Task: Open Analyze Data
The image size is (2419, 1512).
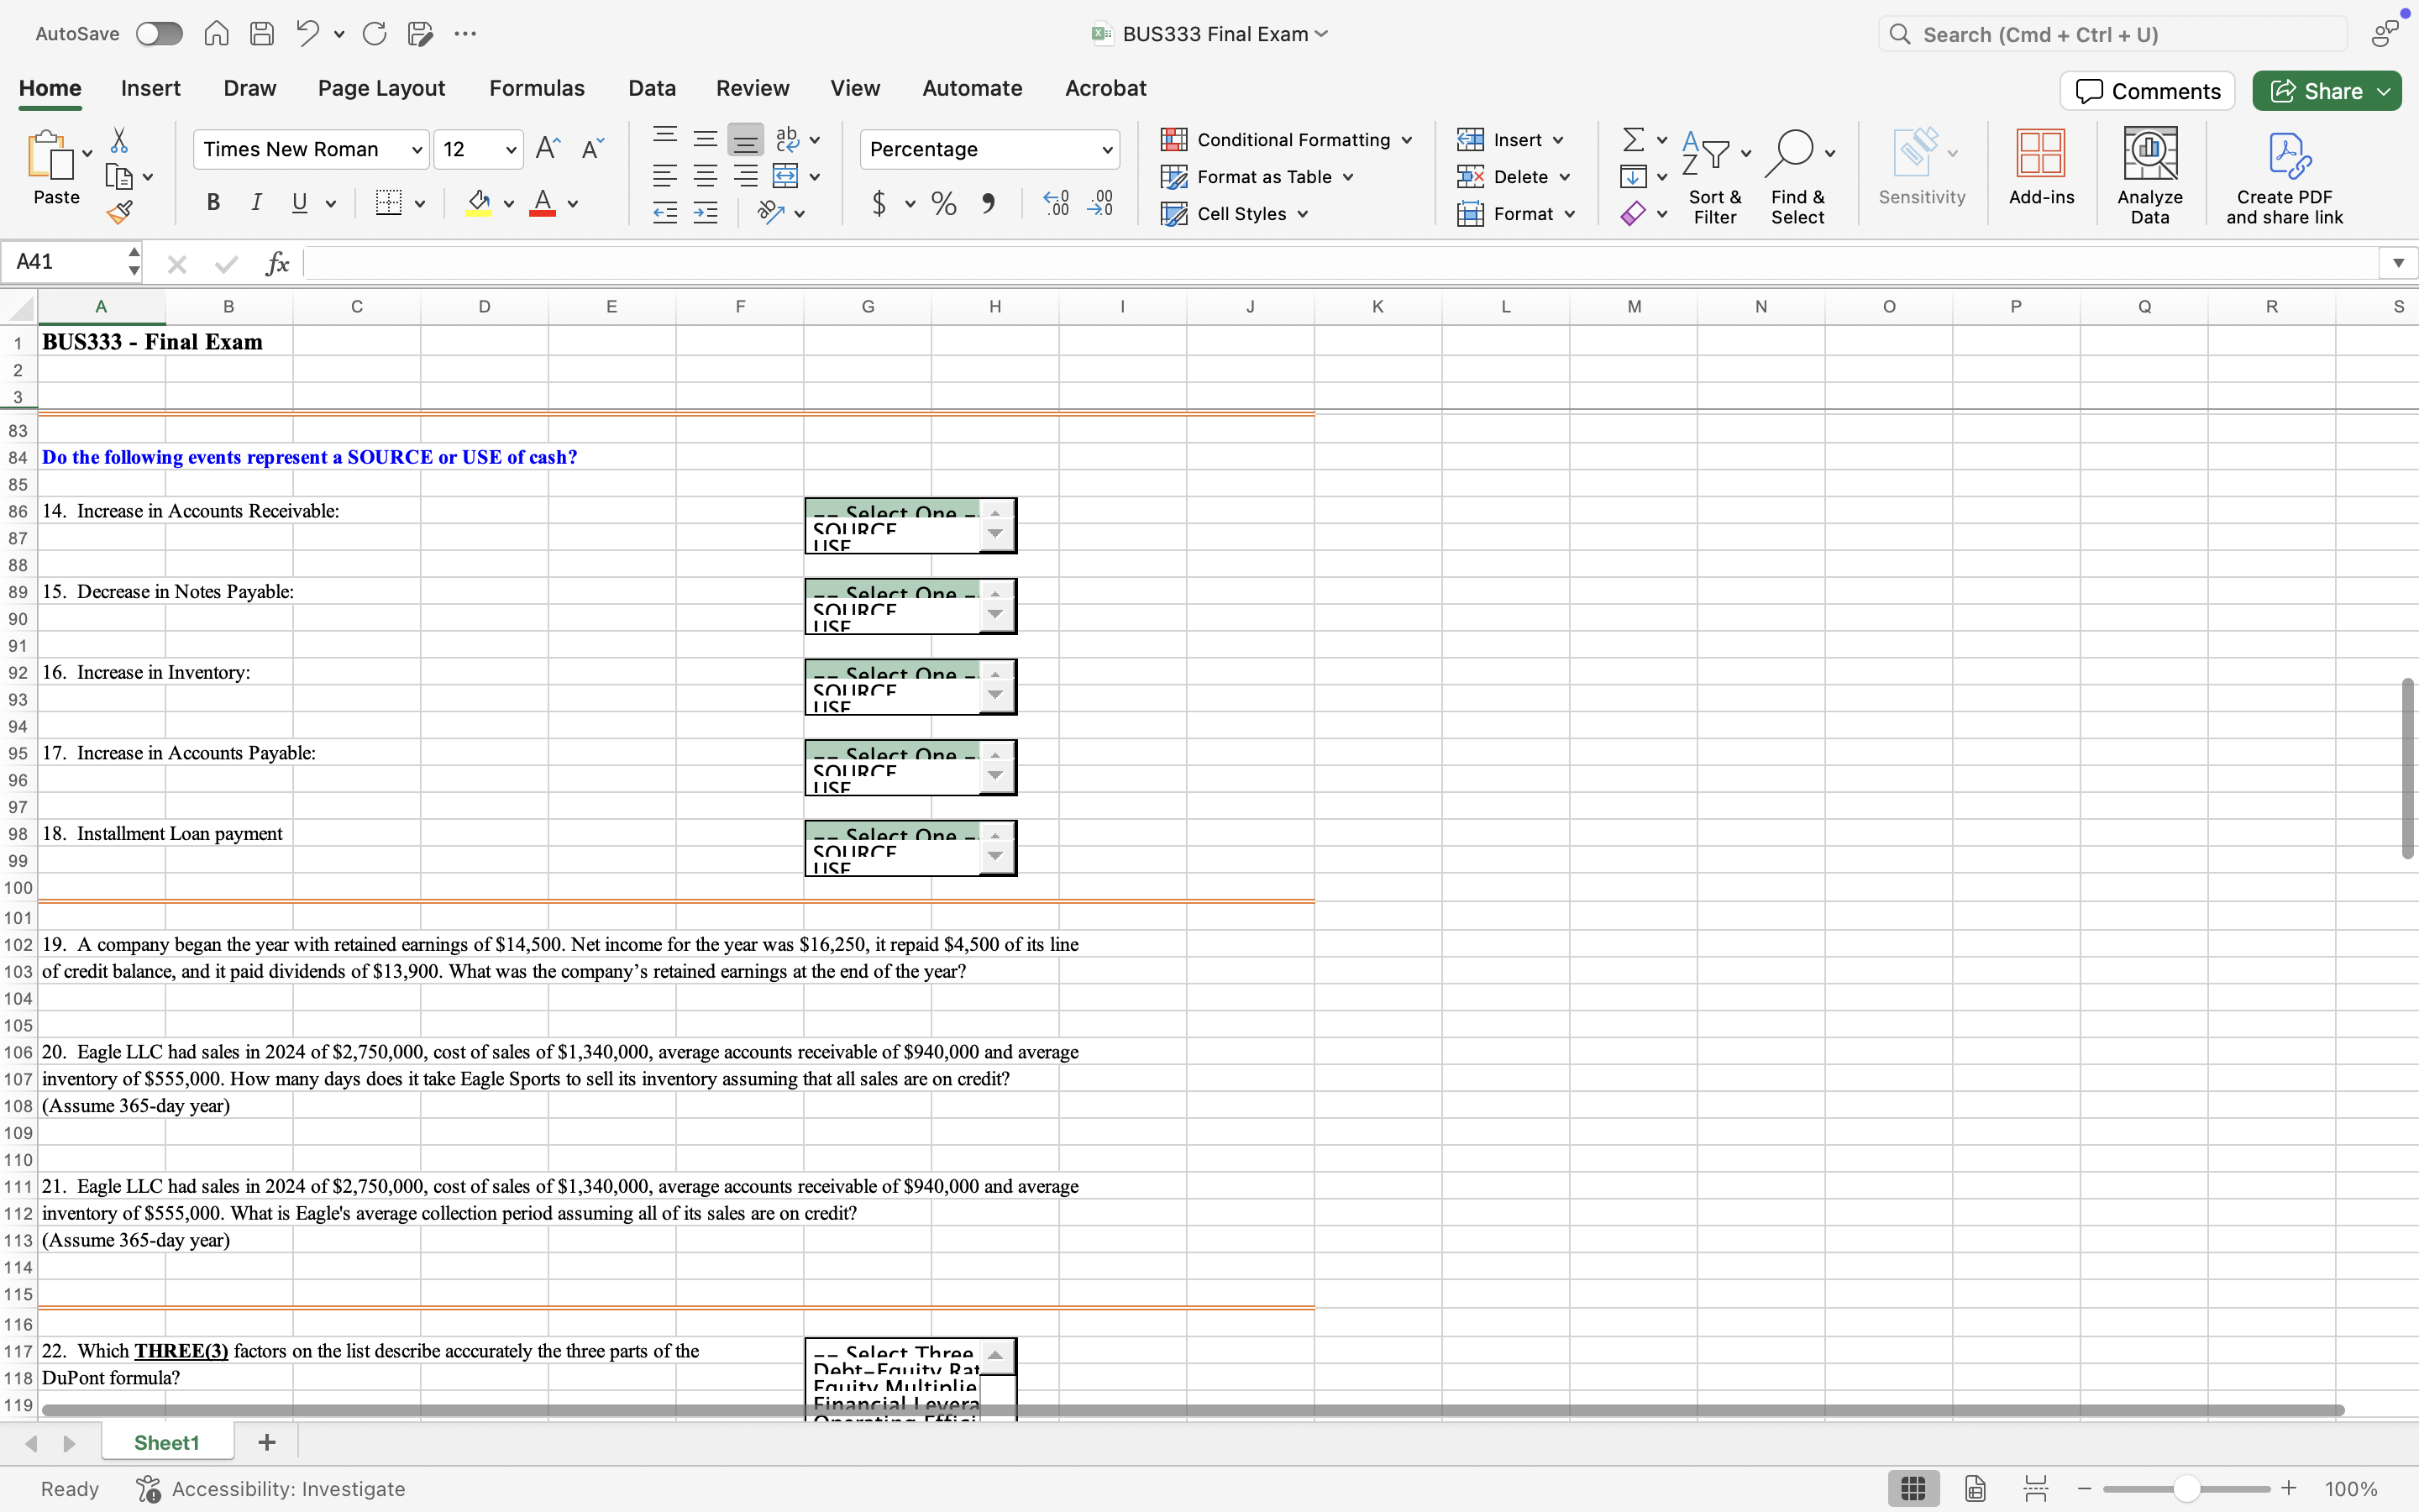Action: click(x=2151, y=170)
